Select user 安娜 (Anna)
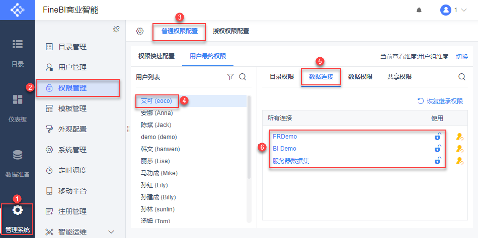Viewport: 478px width, 238px height. pyautogui.click(x=156, y=113)
